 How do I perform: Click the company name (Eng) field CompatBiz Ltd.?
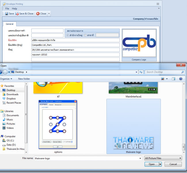(75, 45)
